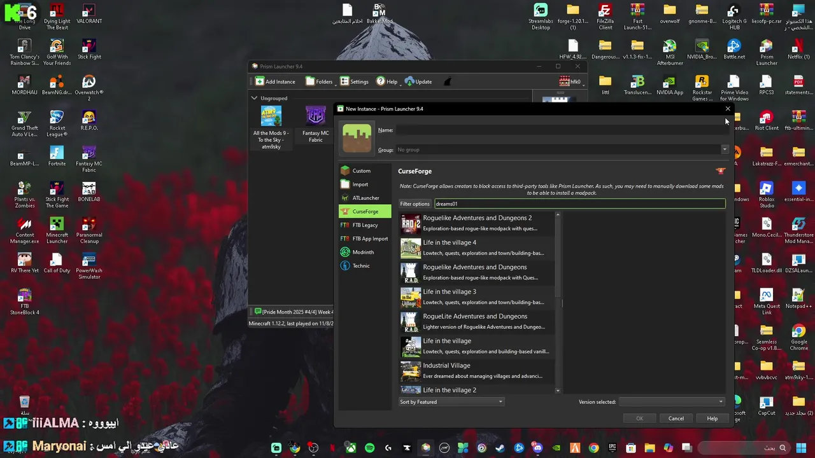The height and width of the screenshot is (458, 815).
Task: Click the taskbar search box
Action: click(742, 448)
